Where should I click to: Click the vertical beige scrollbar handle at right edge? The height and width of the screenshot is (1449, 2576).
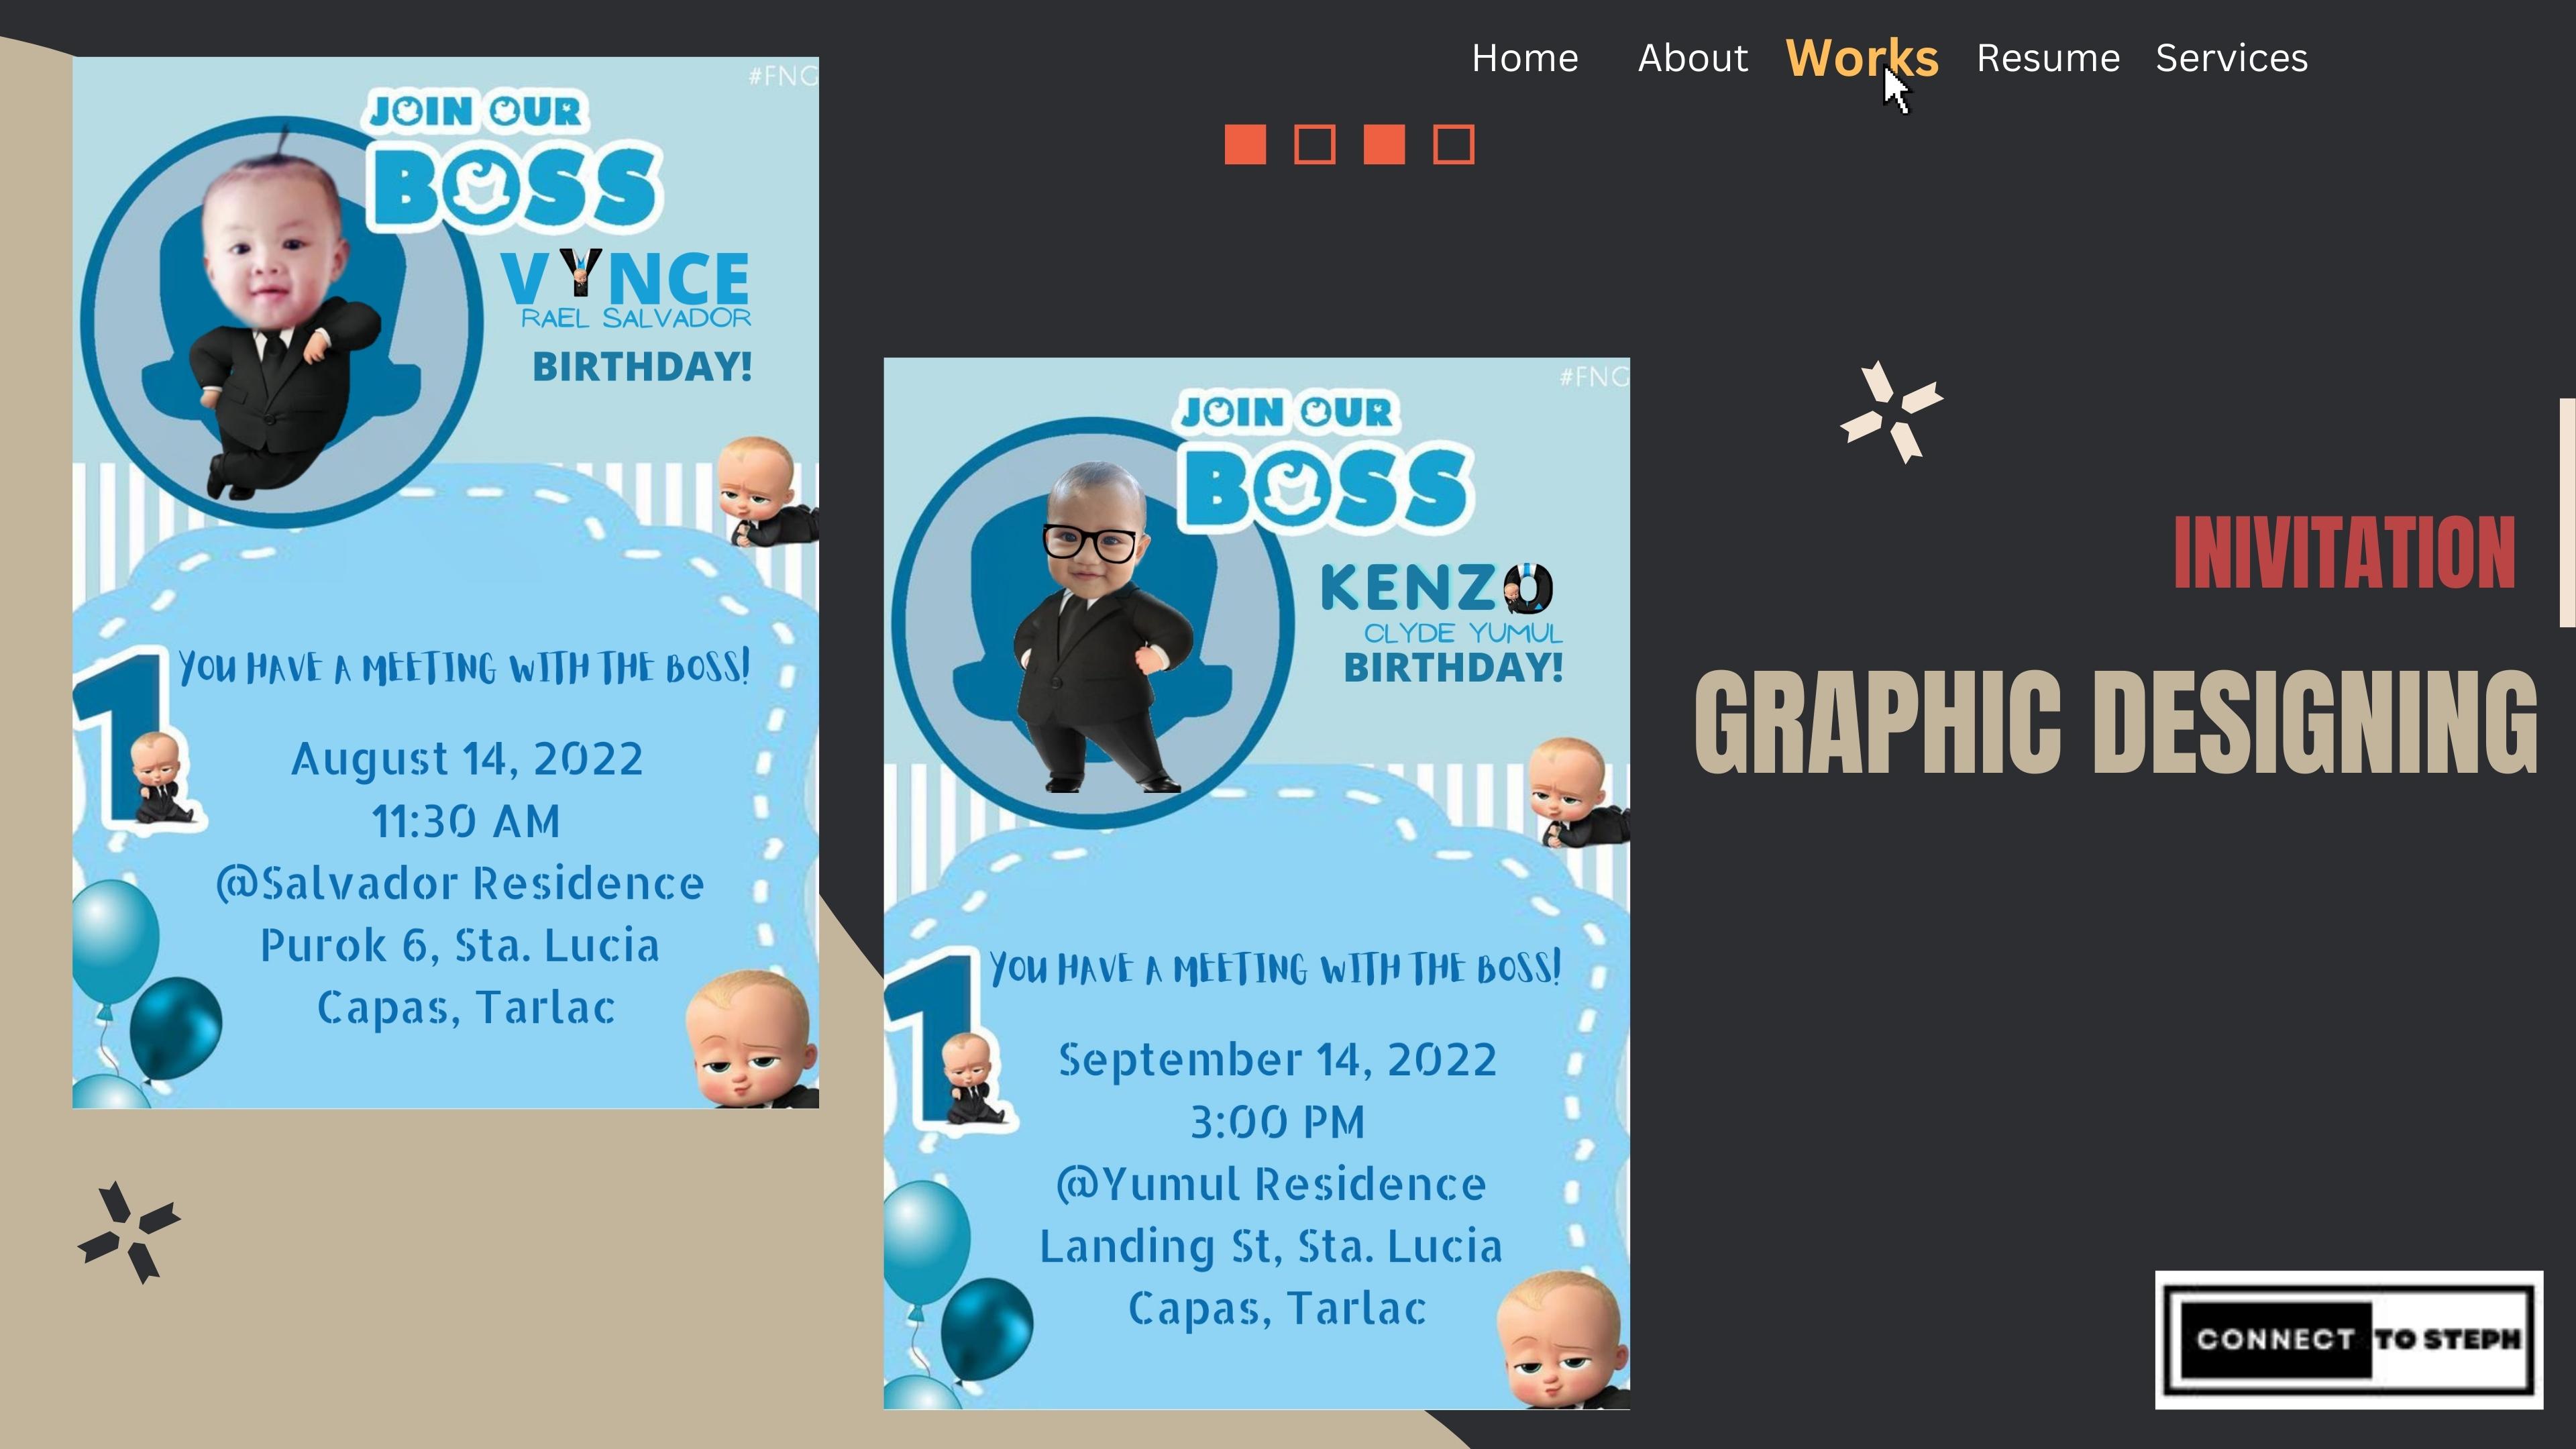[x=2567, y=512]
